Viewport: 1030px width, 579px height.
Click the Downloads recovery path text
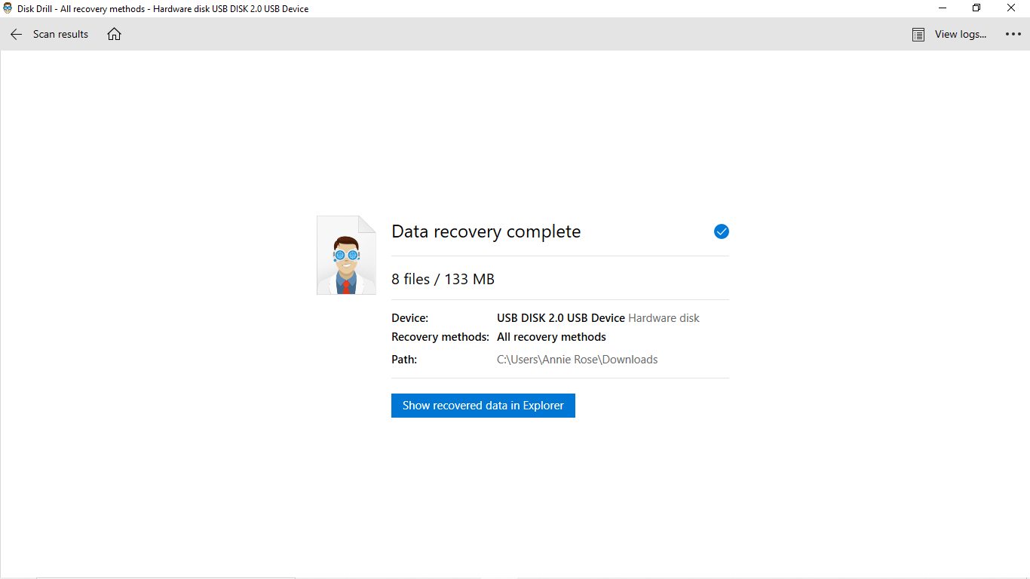pos(578,359)
